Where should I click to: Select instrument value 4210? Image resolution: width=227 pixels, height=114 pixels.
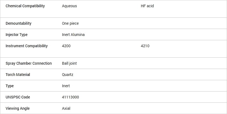click(x=145, y=46)
